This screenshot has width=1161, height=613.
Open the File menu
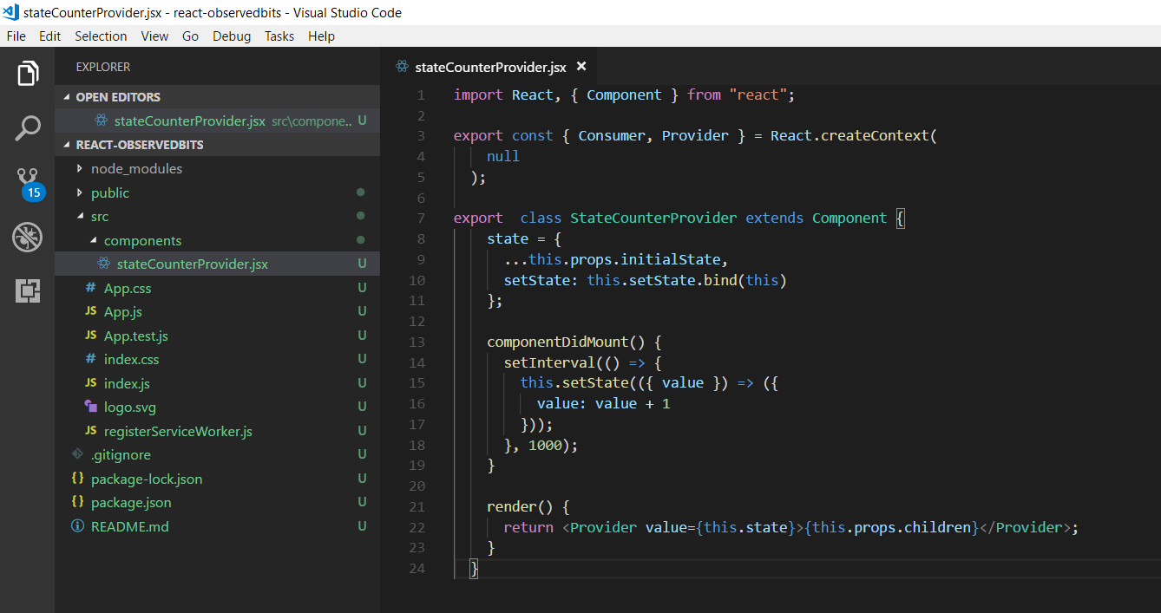[16, 36]
